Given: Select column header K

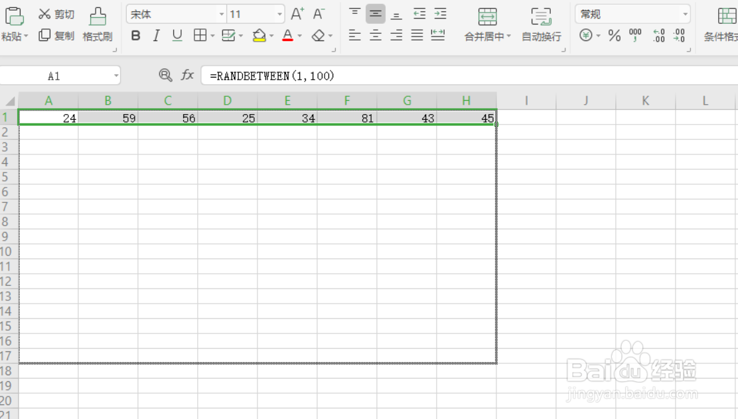Looking at the screenshot, I should point(645,101).
